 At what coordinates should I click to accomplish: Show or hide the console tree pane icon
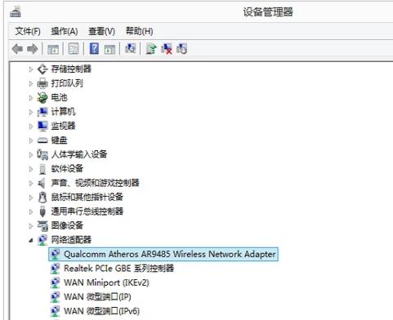(53, 49)
